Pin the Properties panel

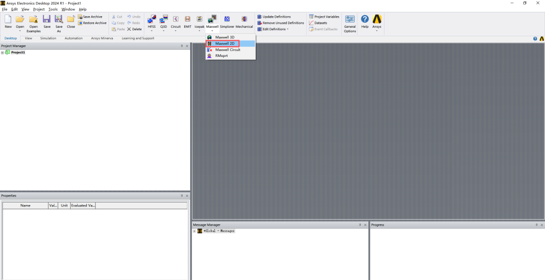tap(182, 196)
